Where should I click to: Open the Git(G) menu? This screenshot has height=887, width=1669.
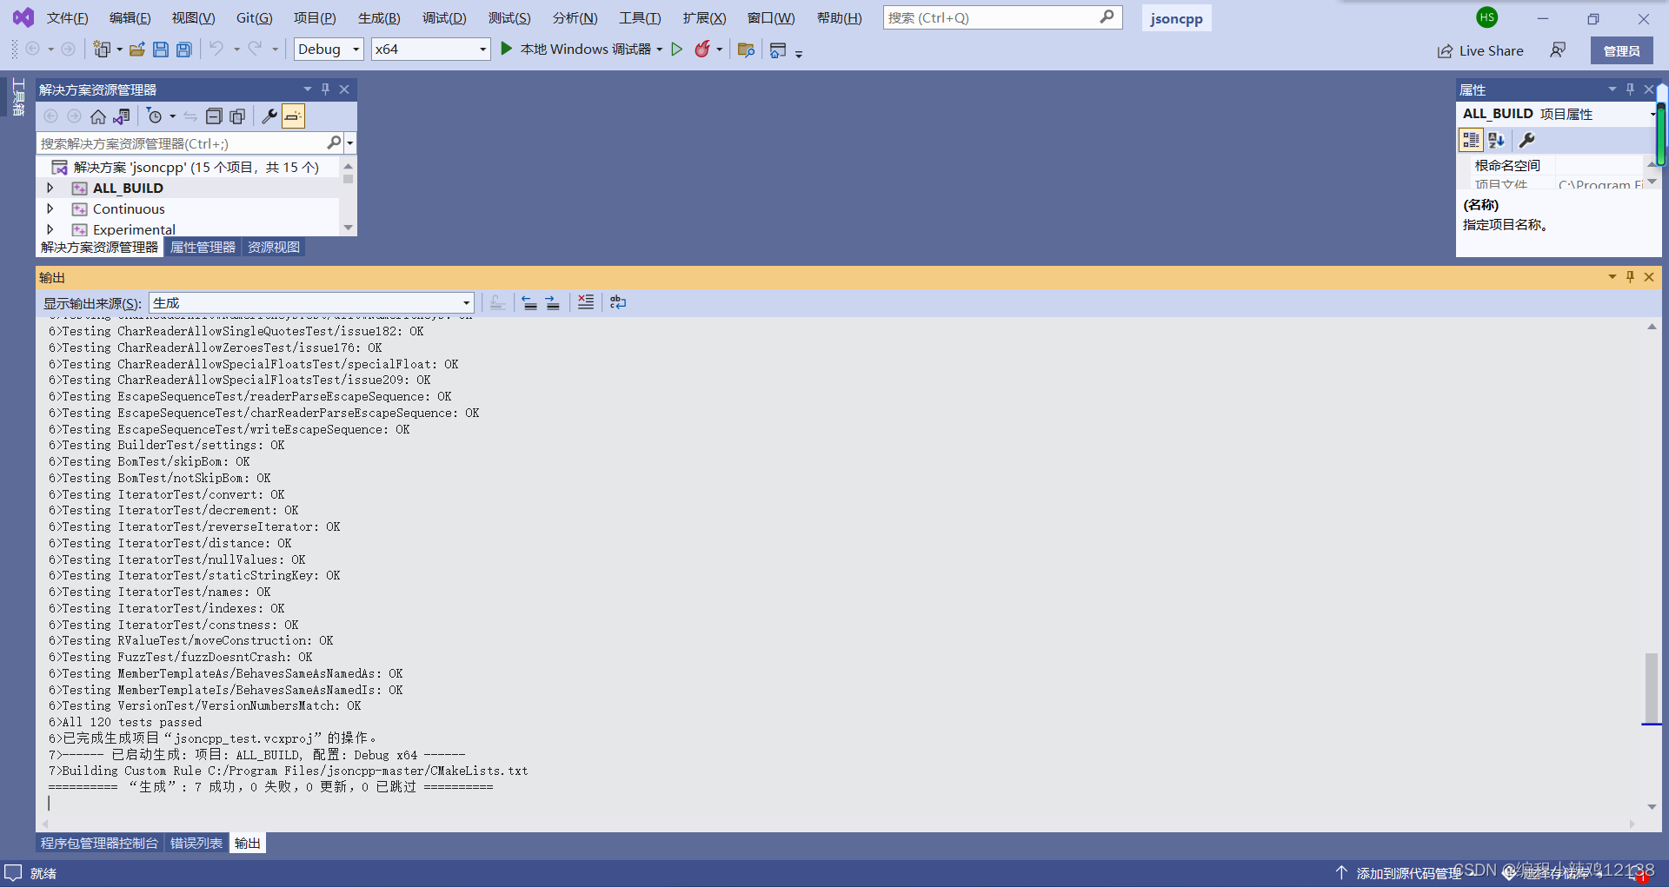tap(253, 17)
